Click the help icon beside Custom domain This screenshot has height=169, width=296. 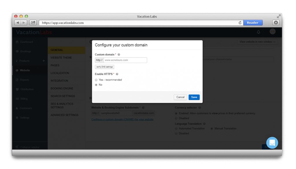(119, 55)
